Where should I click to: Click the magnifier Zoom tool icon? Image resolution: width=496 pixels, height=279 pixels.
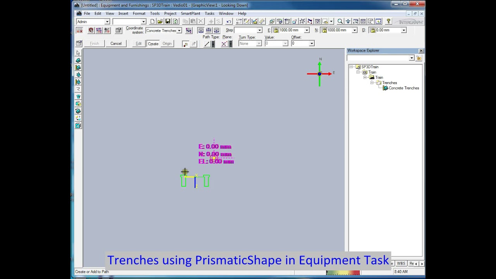pos(340,22)
